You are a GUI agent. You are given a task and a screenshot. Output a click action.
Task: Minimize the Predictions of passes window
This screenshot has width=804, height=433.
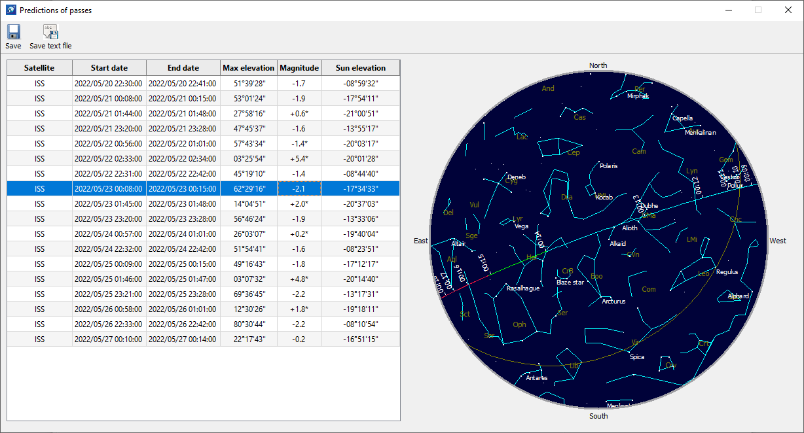[x=728, y=10]
